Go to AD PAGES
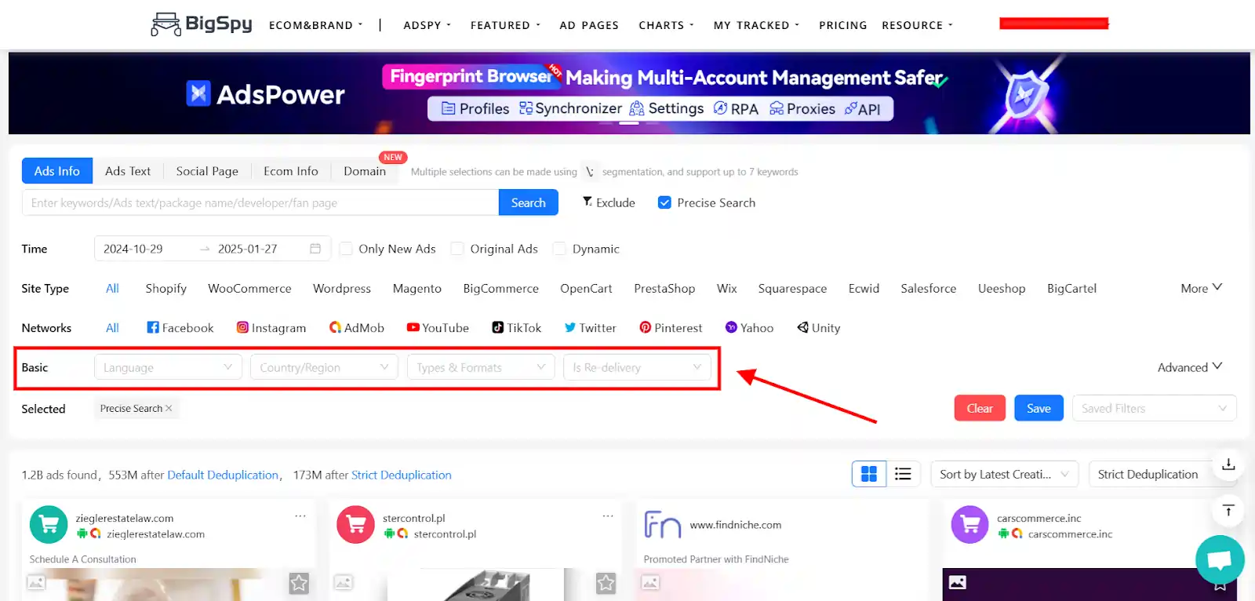This screenshot has height=601, width=1255. (x=589, y=25)
